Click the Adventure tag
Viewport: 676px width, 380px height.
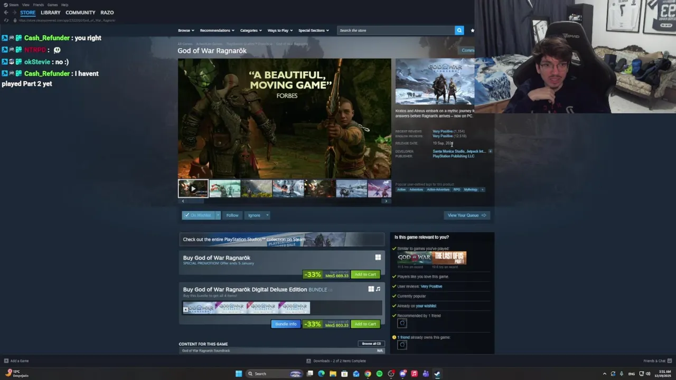416,189
